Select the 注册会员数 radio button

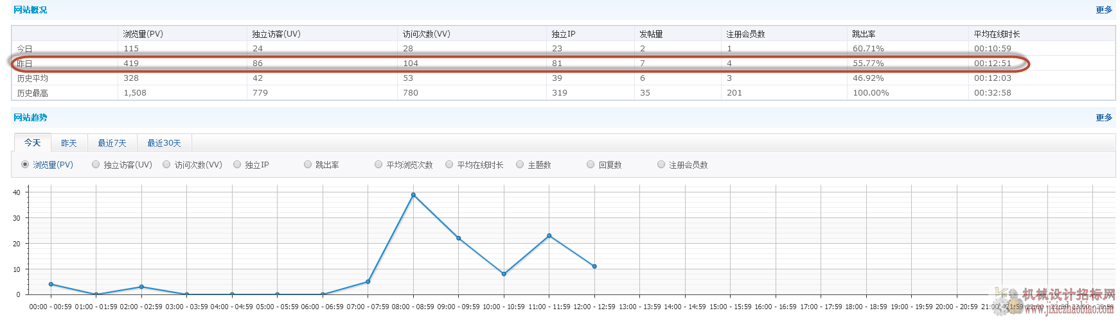(661, 165)
